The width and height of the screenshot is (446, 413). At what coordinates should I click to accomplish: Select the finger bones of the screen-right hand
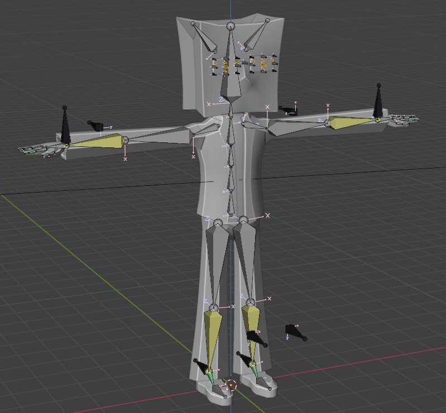click(404, 120)
